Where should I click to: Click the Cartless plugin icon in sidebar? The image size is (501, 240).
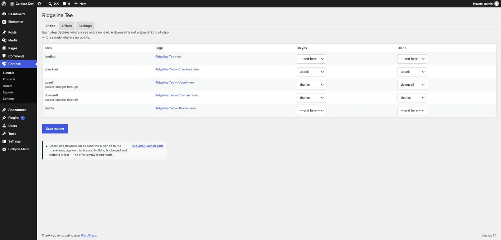pyautogui.click(x=4, y=64)
